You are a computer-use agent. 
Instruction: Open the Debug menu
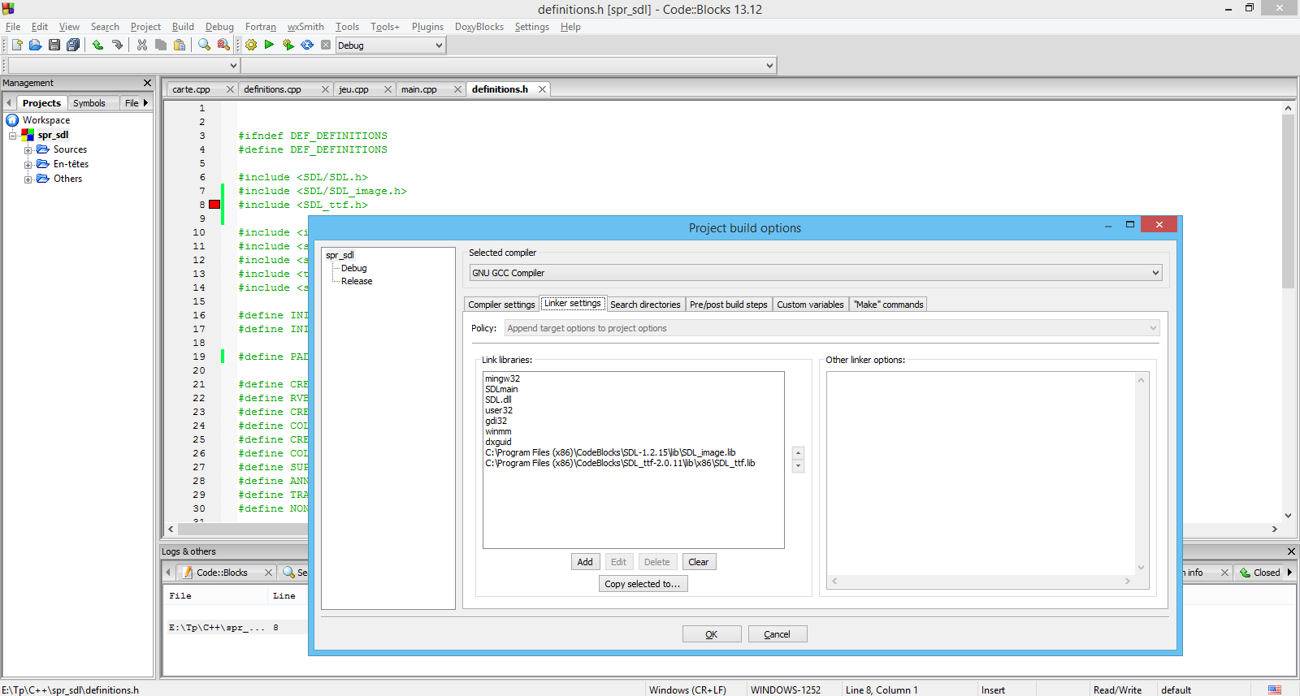click(x=219, y=27)
